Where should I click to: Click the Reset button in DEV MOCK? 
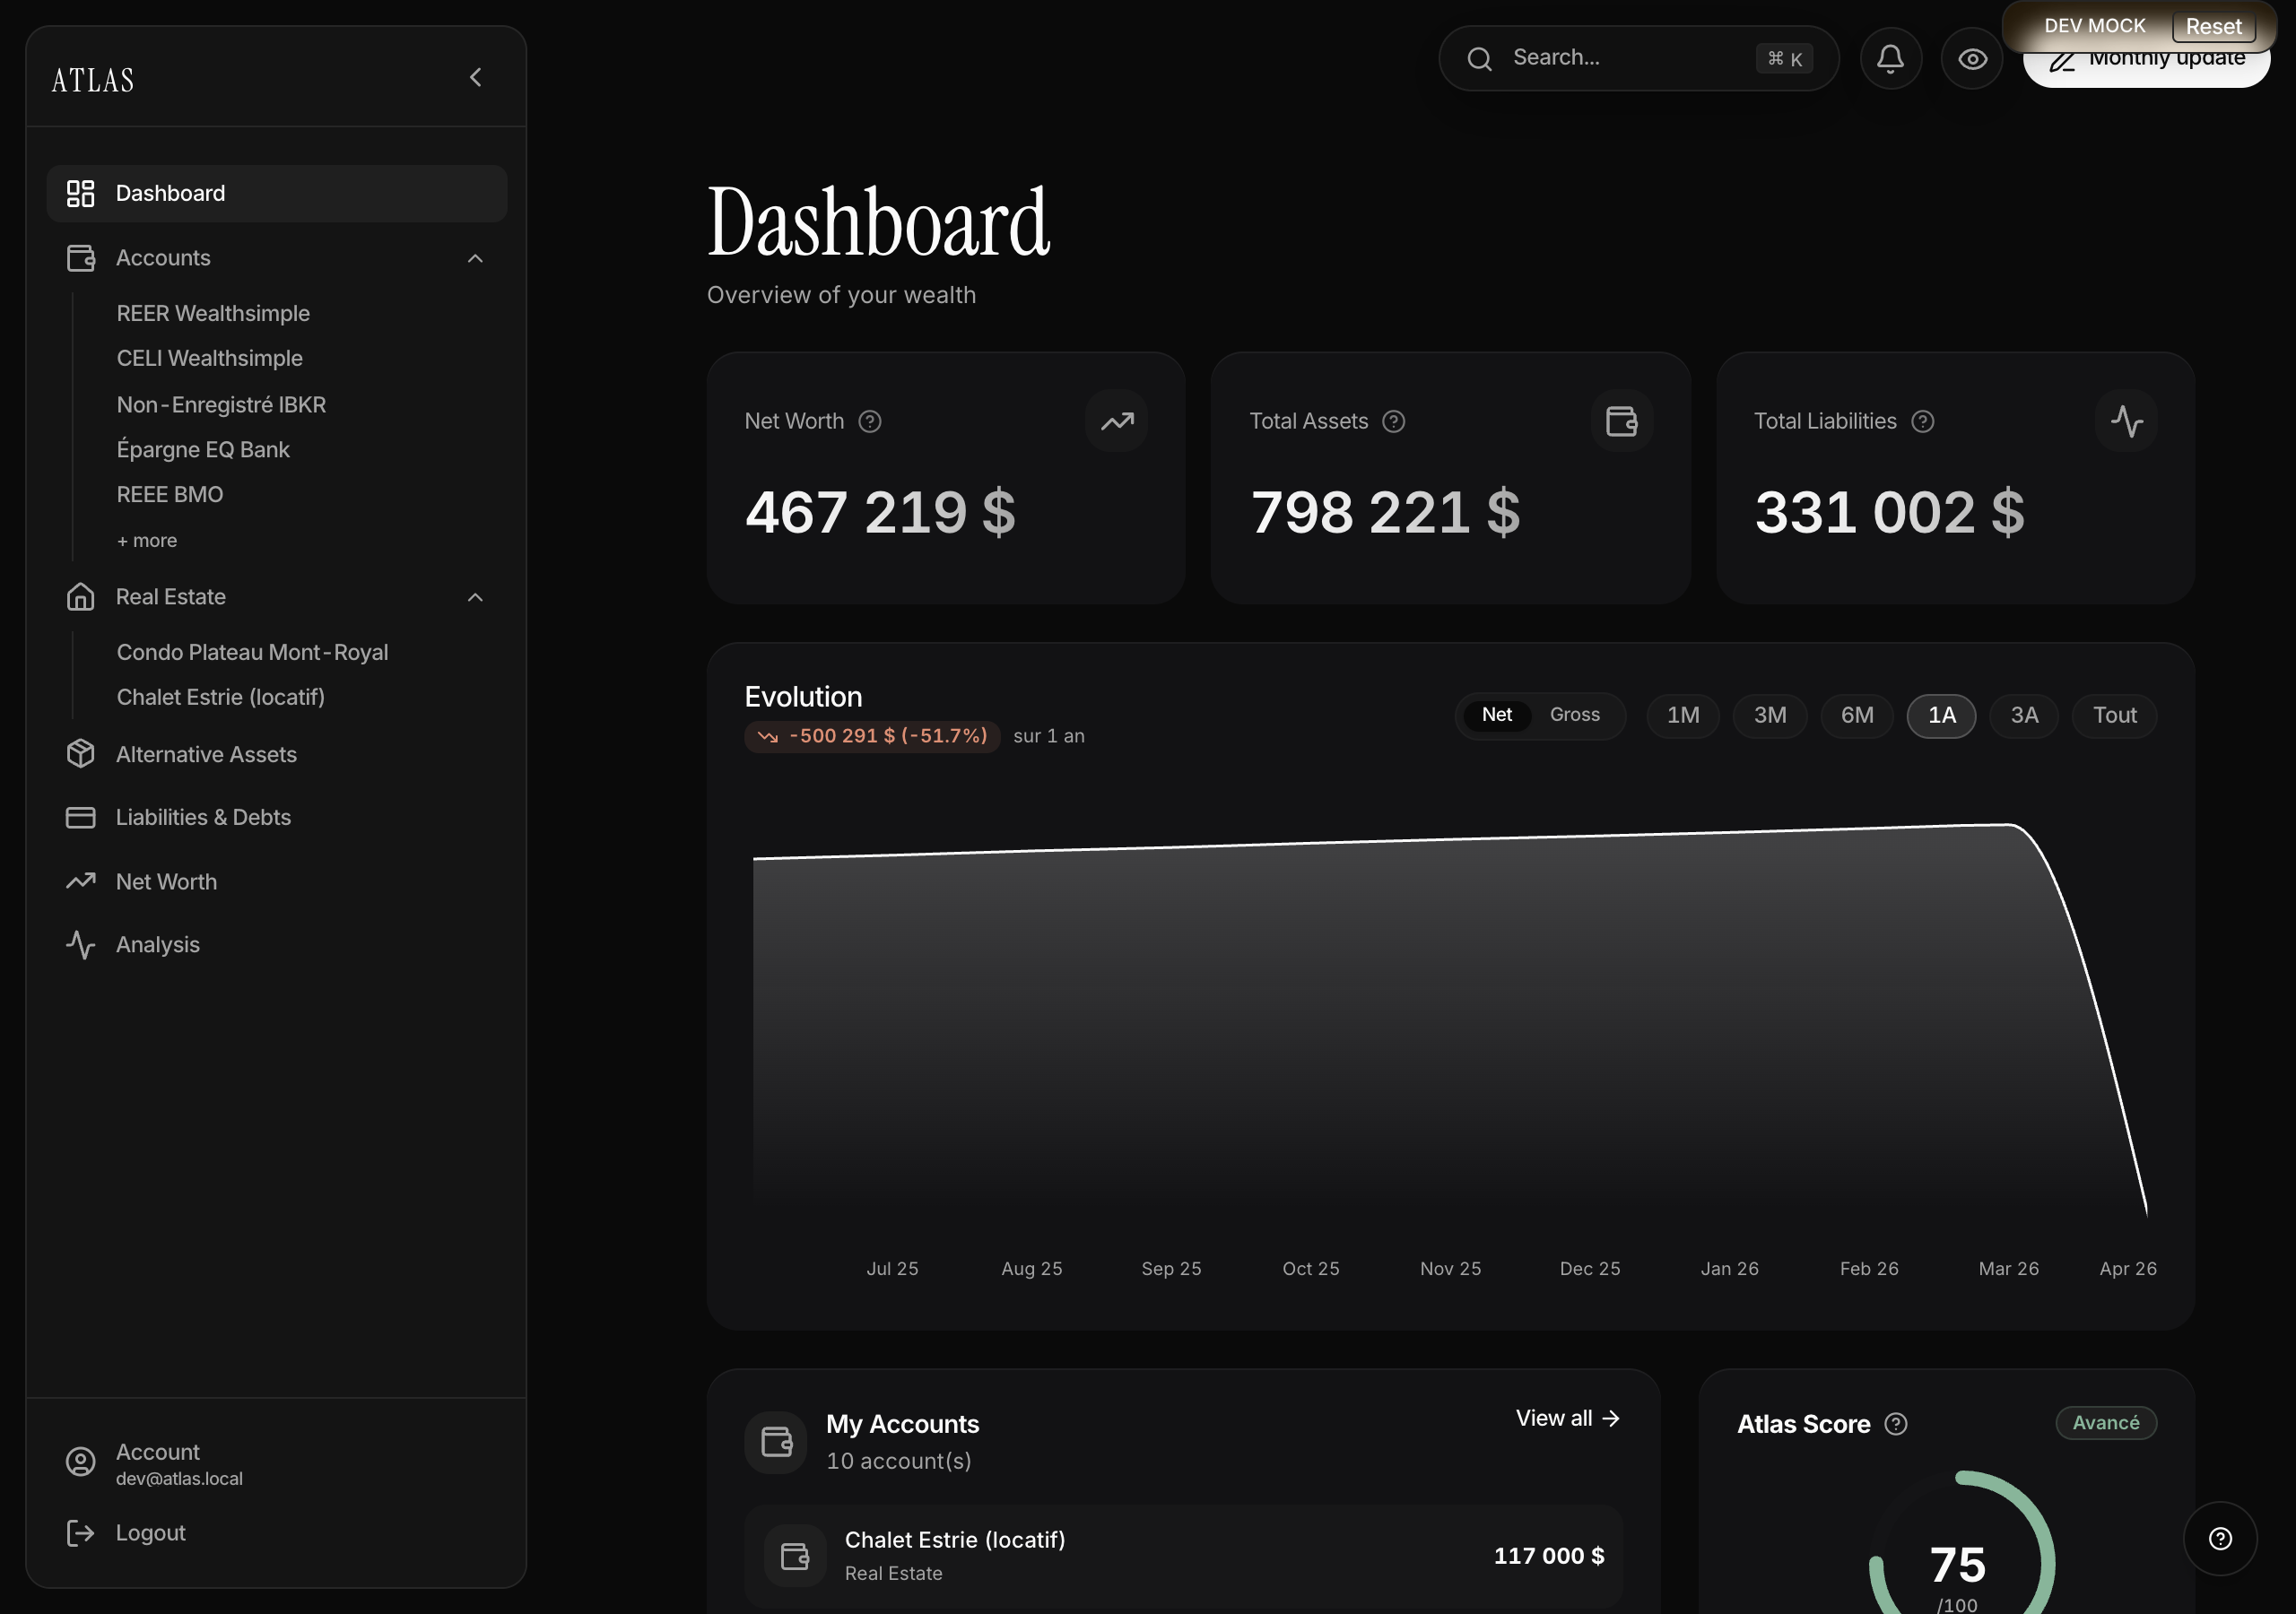click(2213, 26)
